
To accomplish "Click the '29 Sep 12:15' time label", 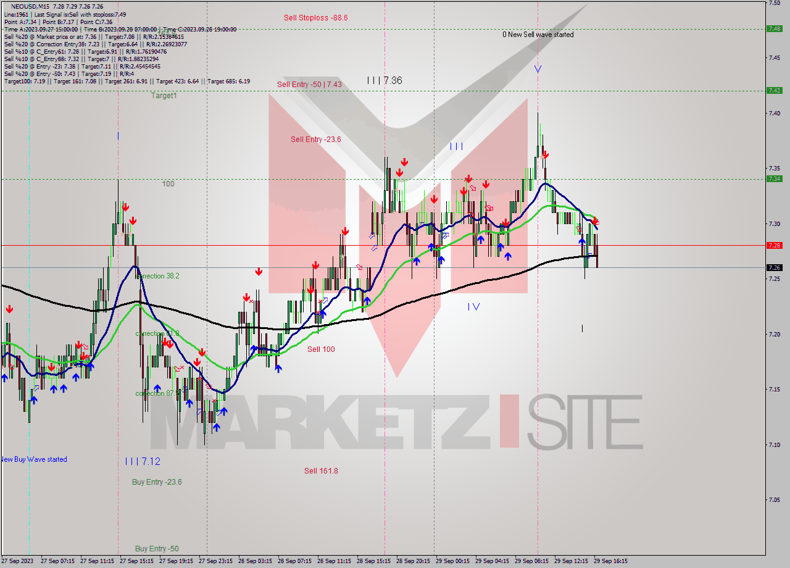I will pyautogui.click(x=571, y=561).
